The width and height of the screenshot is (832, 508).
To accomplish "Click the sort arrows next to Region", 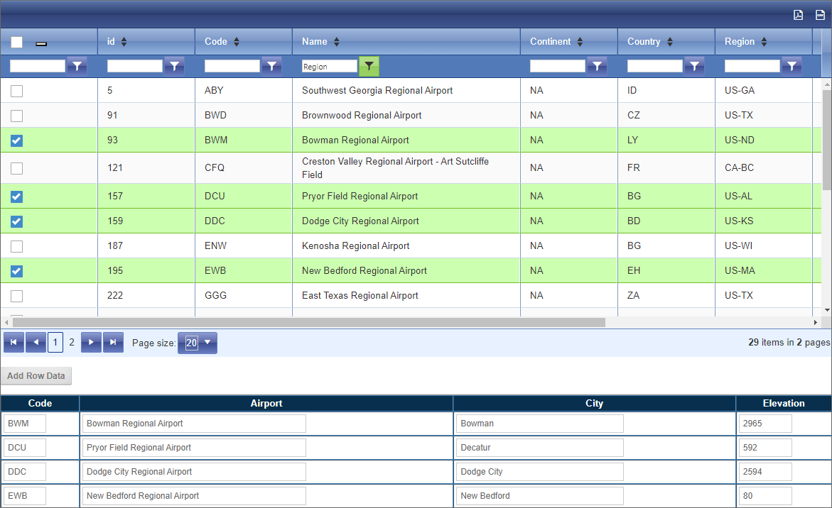I will [764, 42].
